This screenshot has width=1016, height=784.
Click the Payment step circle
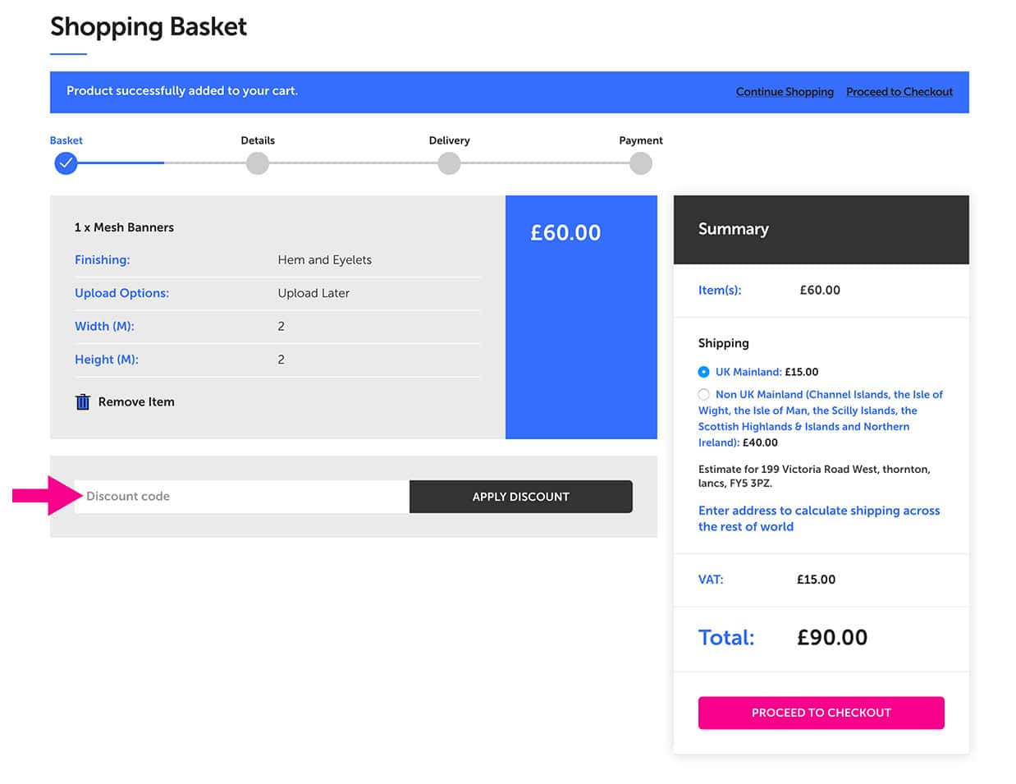coord(641,163)
